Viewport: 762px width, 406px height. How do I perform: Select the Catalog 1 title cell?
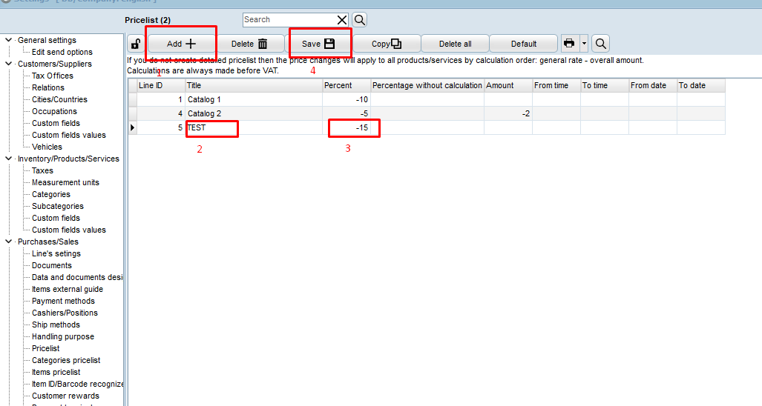[254, 99]
